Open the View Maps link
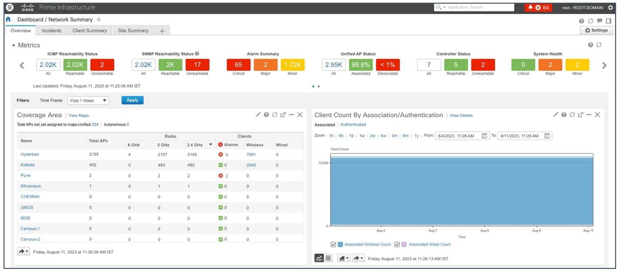 click(x=79, y=116)
